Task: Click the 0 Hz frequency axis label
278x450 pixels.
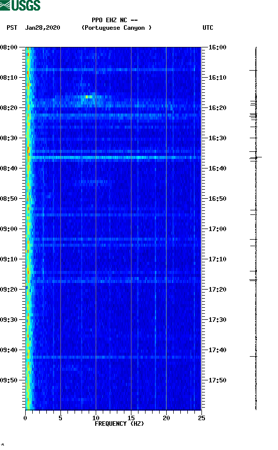Action: point(25,418)
